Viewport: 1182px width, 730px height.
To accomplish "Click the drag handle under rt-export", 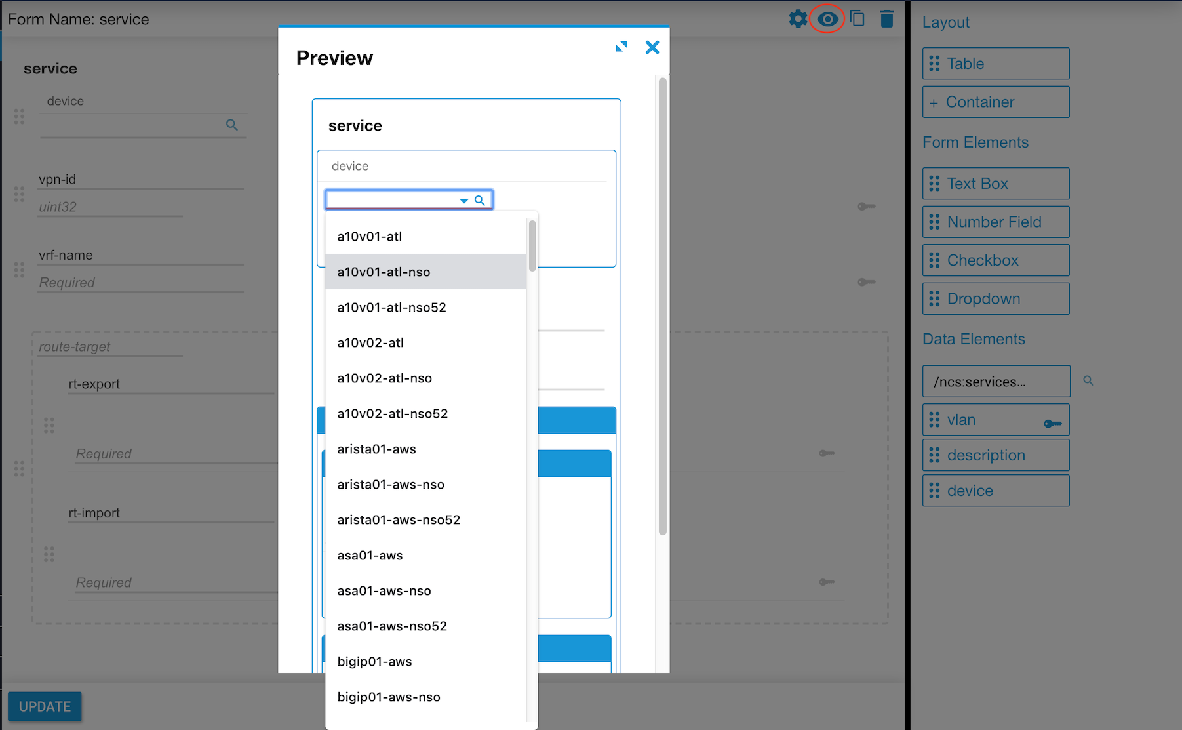I will pos(49,426).
